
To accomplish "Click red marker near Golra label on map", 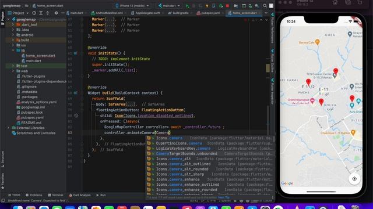I will 321,102.
